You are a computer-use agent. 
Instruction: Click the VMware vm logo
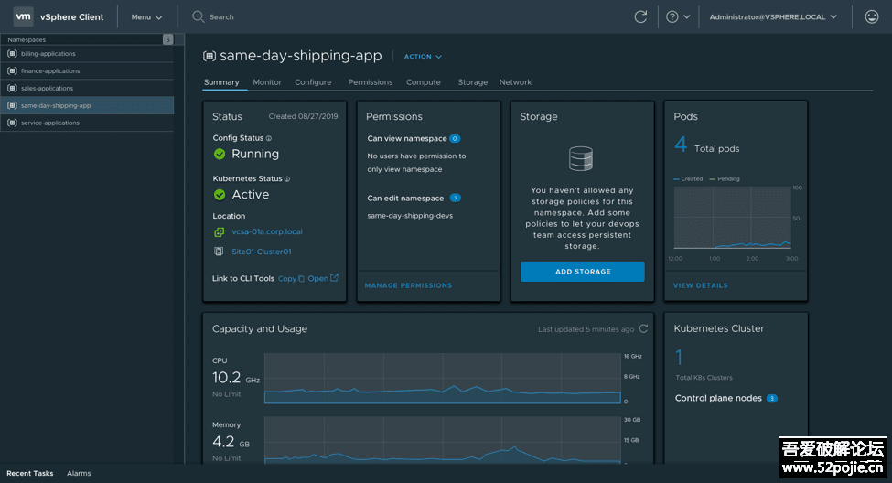click(x=24, y=16)
